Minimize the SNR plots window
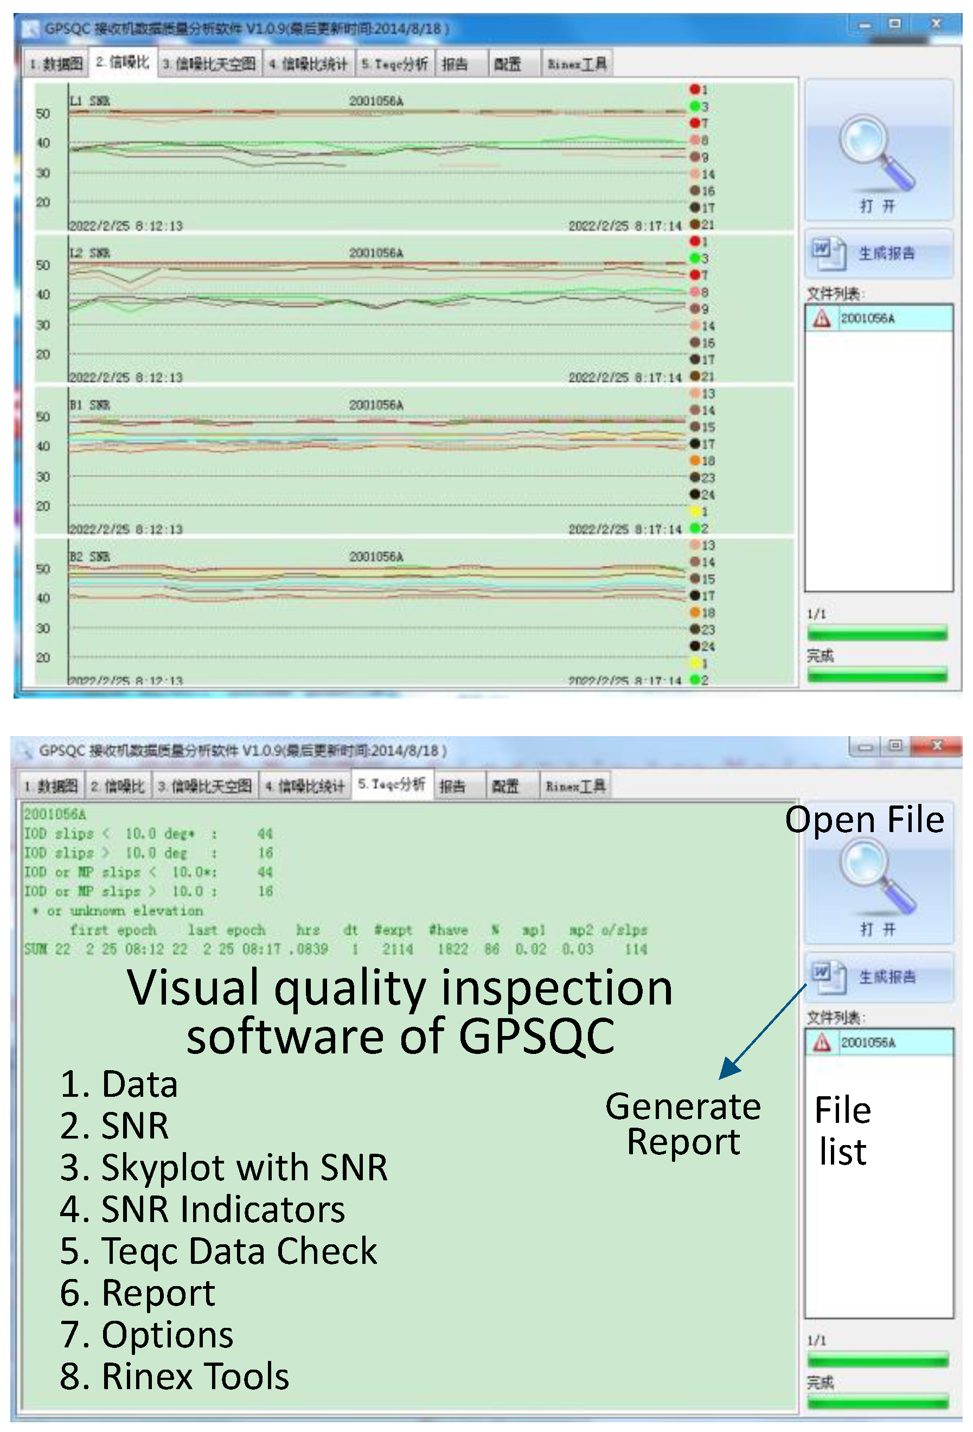The image size is (973, 1432). click(x=865, y=24)
